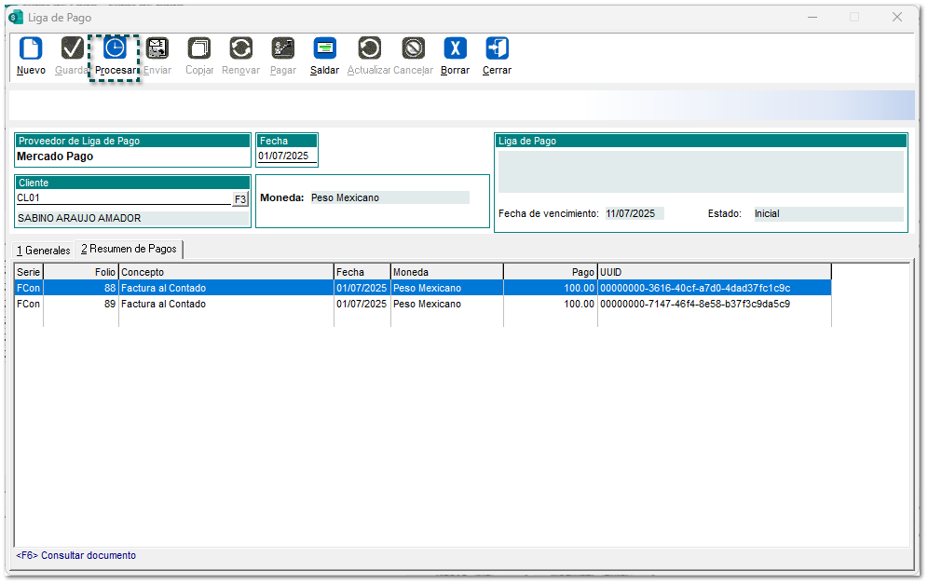Click the UUID column header
This screenshot has height=584, width=928.
click(x=713, y=272)
